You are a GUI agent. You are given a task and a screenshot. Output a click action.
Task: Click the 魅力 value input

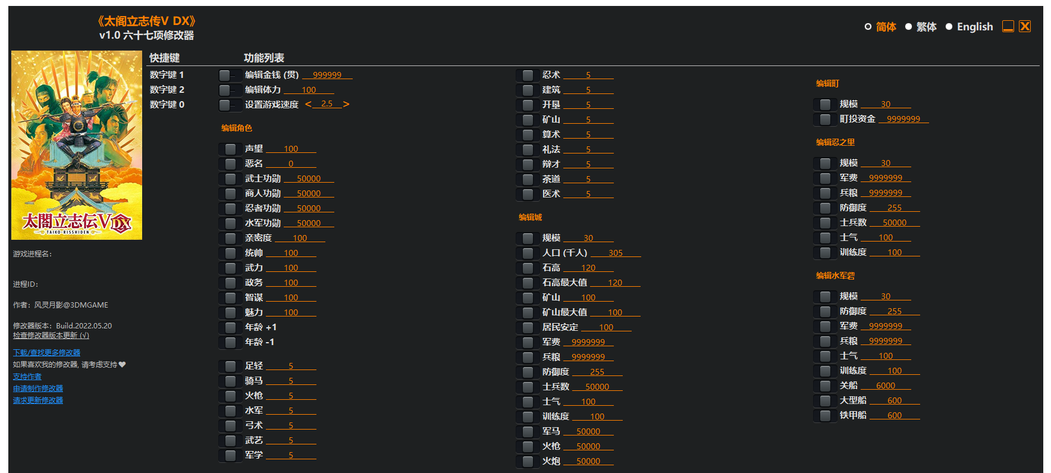291,312
